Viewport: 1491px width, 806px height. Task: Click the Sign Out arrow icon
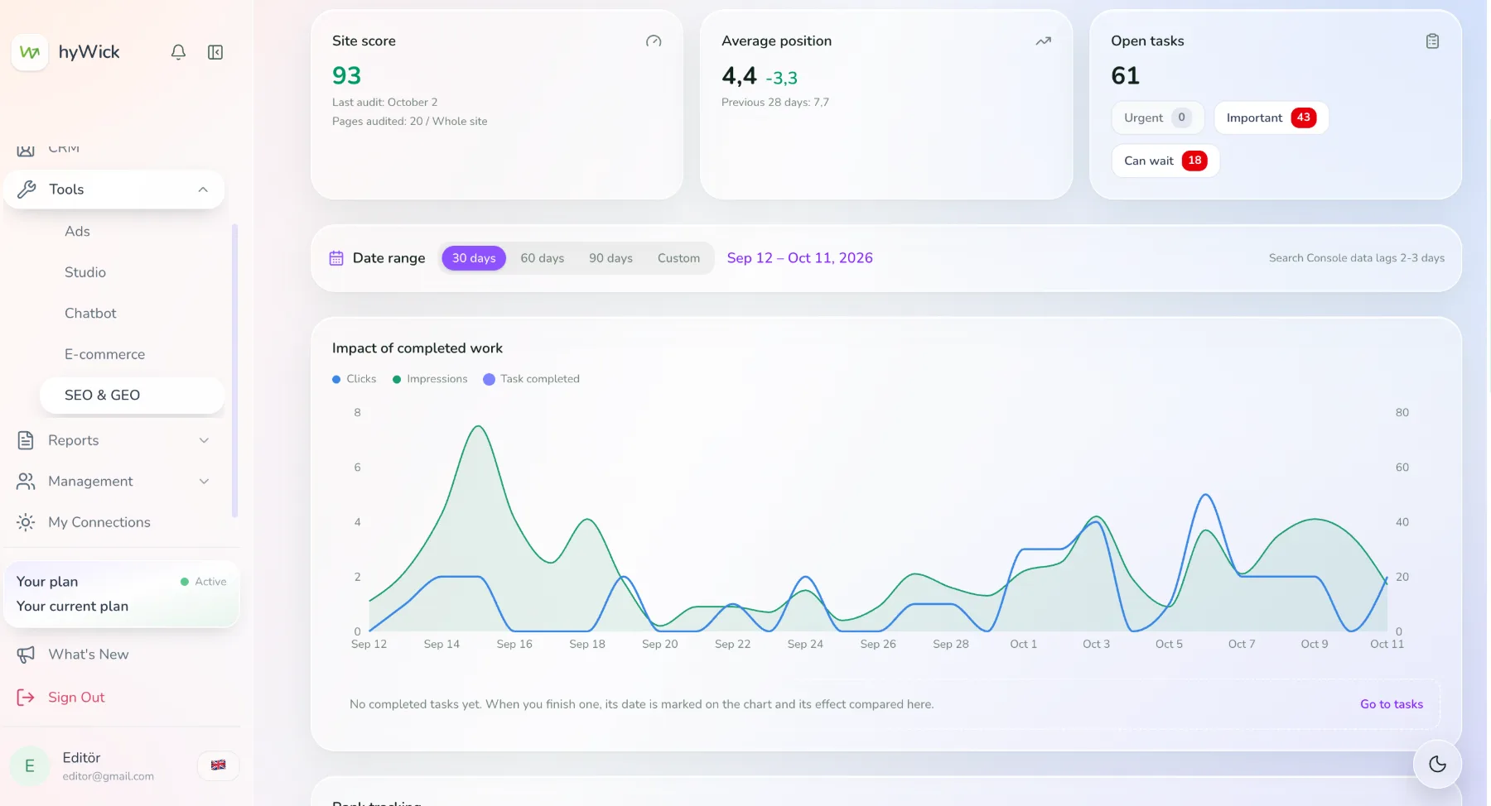point(26,698)
